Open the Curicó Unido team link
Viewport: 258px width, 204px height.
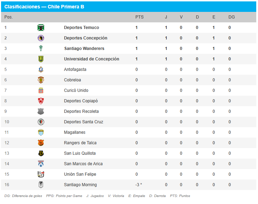click(76, 90)
